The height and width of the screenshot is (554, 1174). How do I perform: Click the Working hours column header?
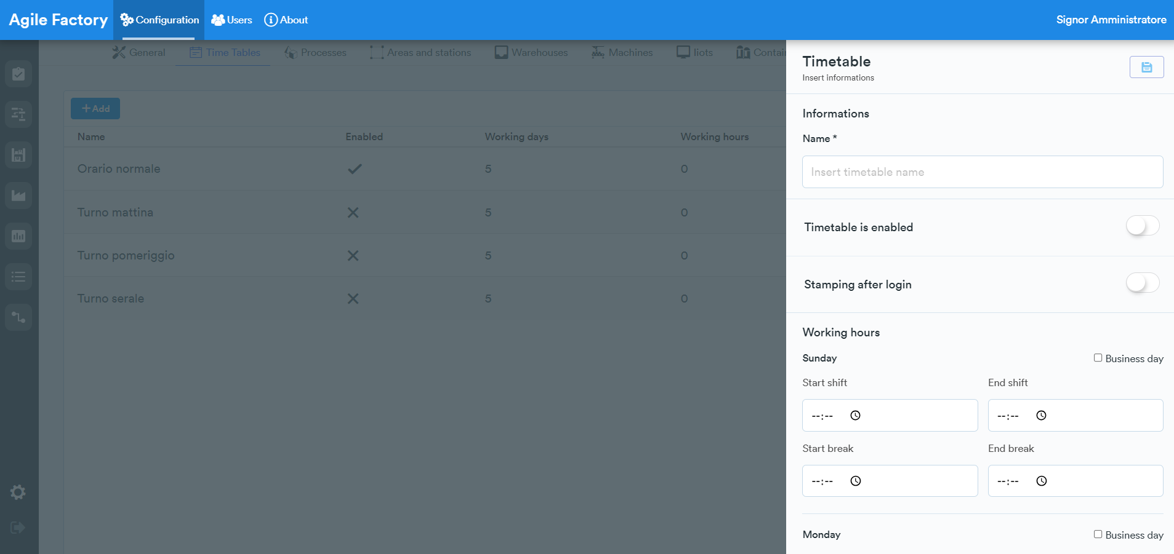pos(715,137)
